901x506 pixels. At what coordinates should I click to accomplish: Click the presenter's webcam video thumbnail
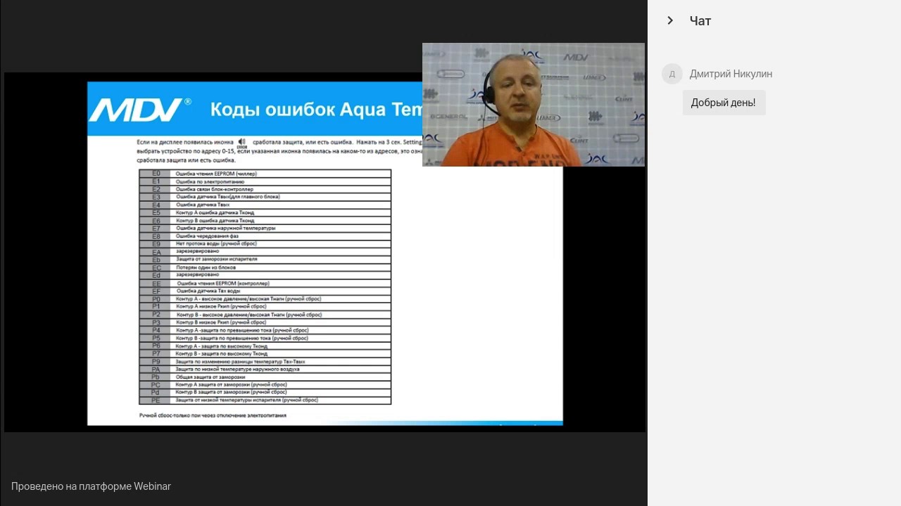pos(533,105)
